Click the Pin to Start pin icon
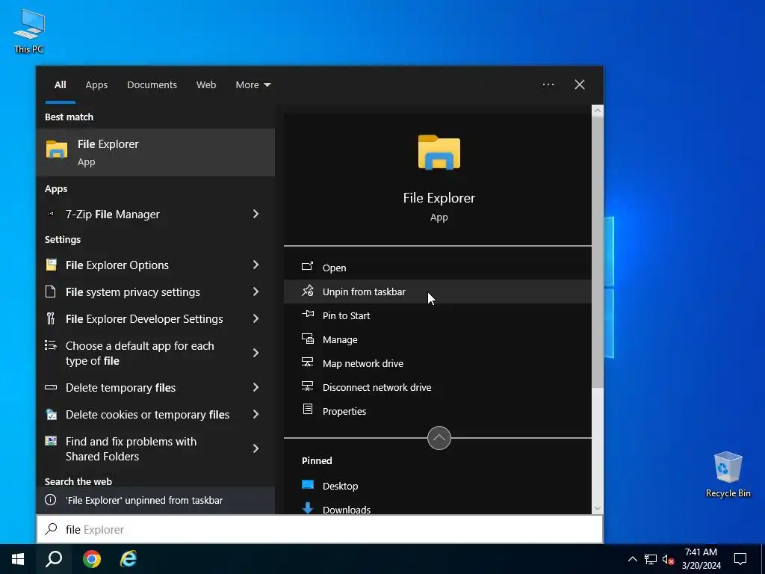Screen dimensions: 765x574 click(307, 315)
